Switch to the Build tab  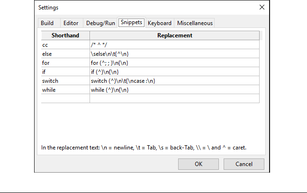[x=47, y=23]
